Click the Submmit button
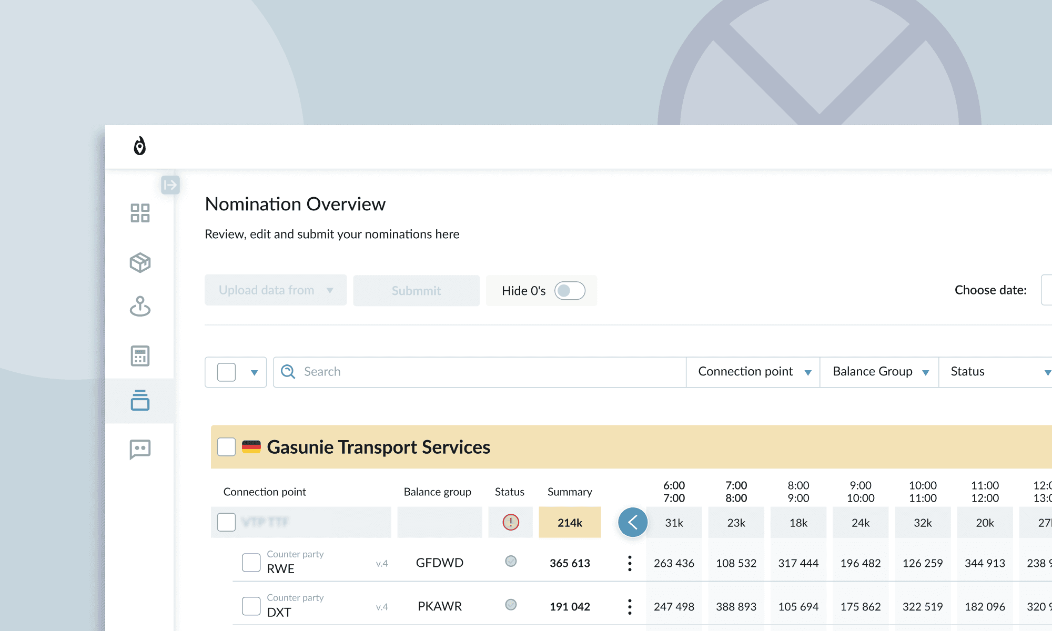The width and height of the screenshot is (1052, 631). click(x=416, y=290)
